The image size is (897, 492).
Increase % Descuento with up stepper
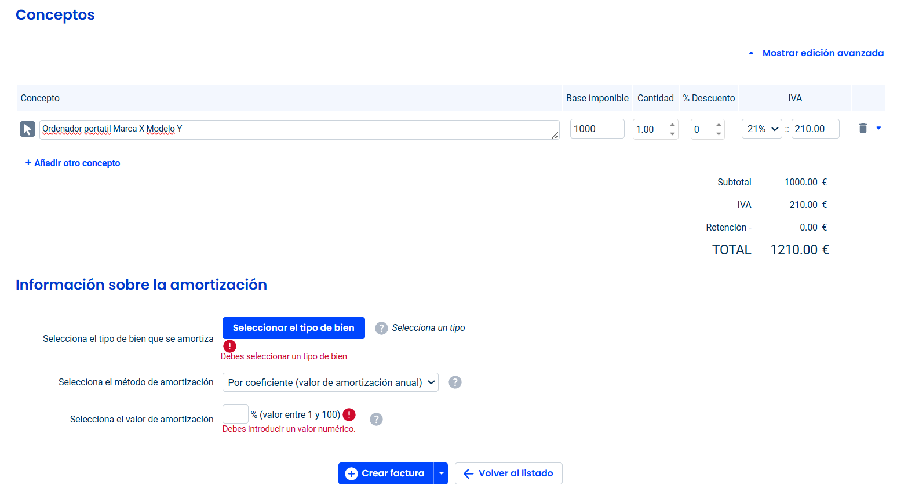point(719,125)
